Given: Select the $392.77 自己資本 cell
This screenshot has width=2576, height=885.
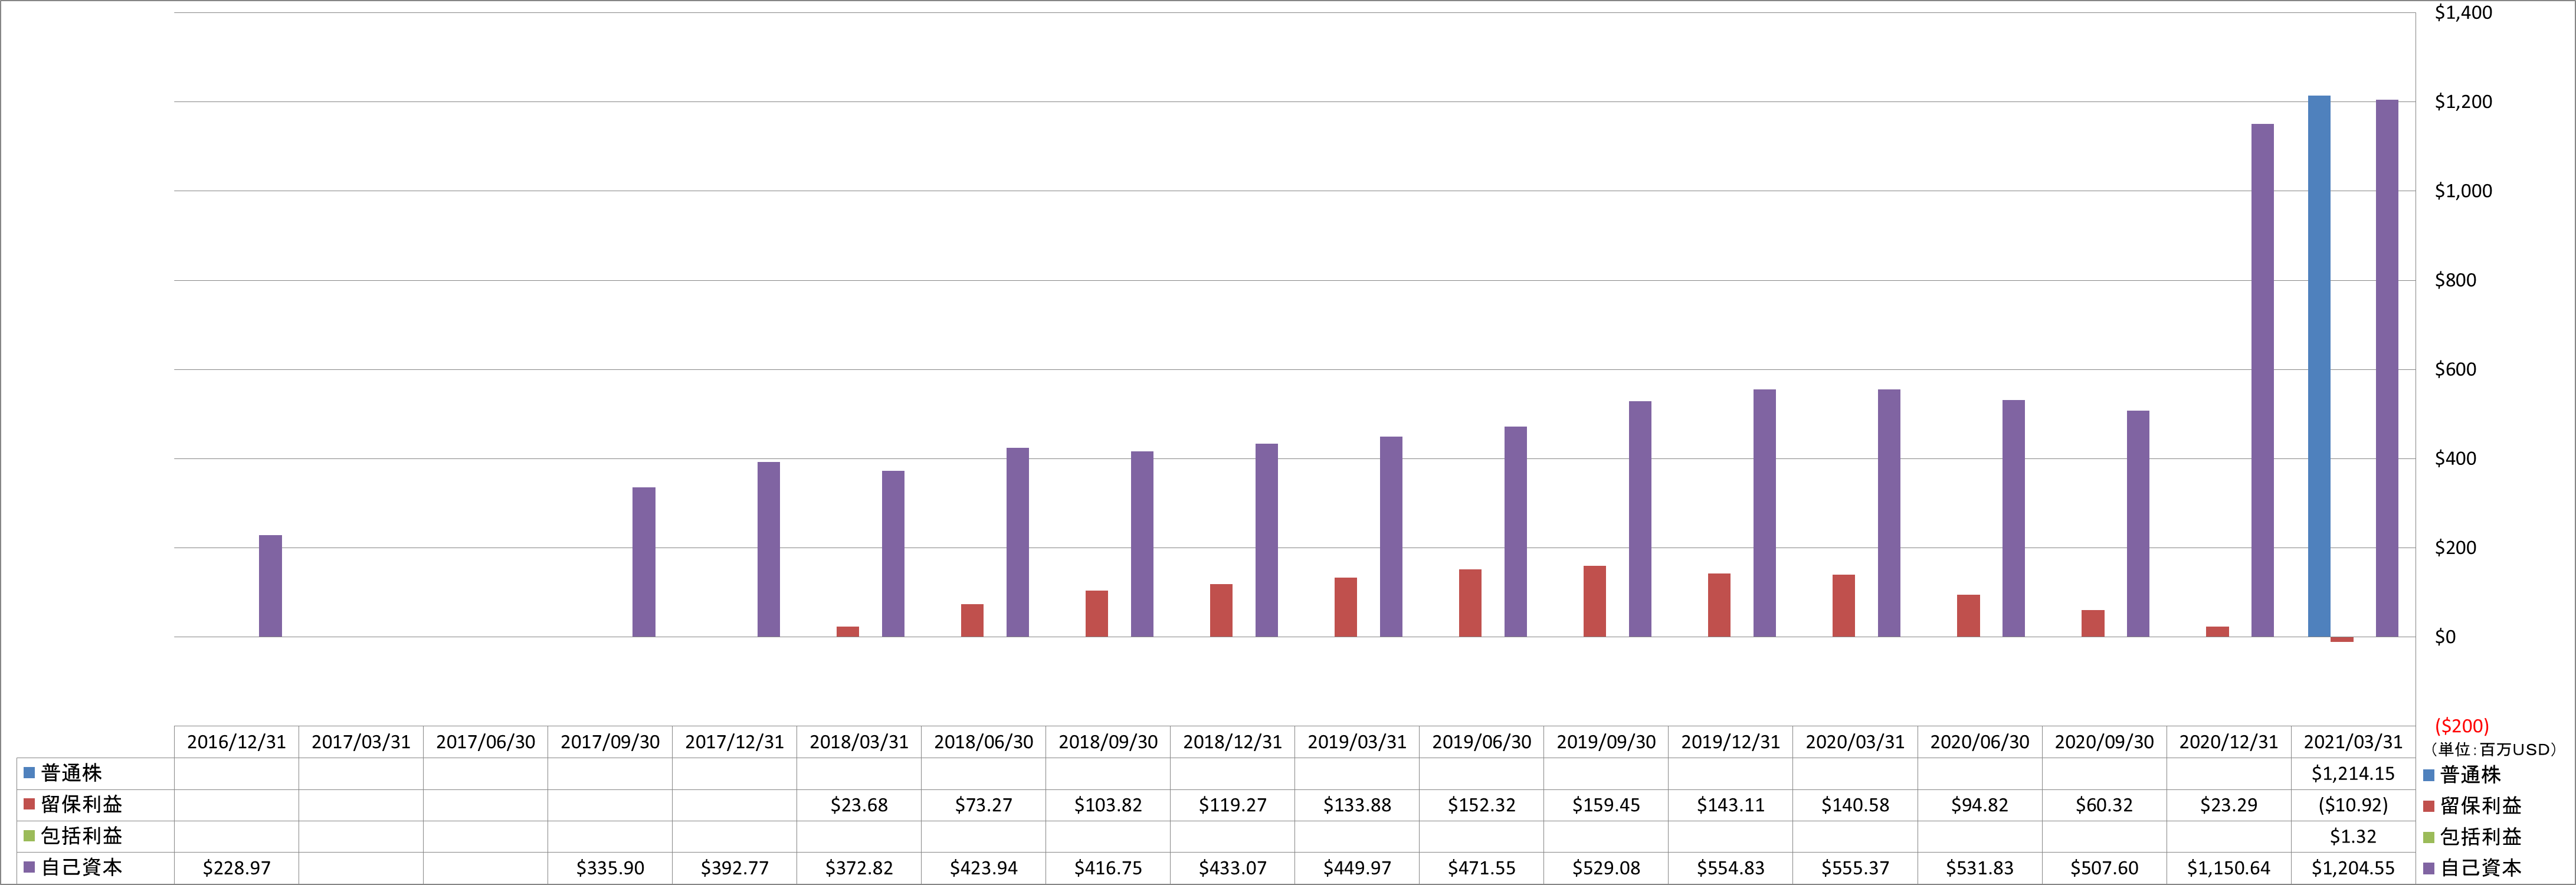Looking at the screenshot, I should pos(734,868).
